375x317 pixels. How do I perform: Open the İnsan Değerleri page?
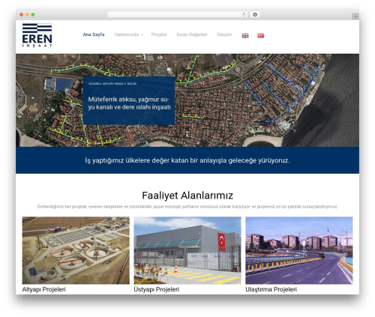192,34
